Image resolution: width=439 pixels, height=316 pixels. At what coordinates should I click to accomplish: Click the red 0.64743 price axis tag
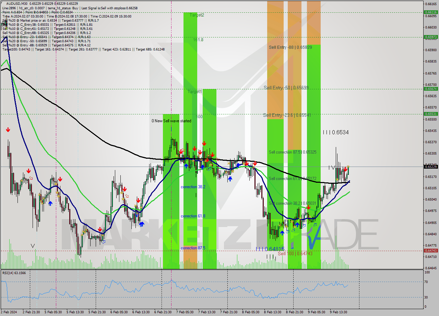pos(431,251)
